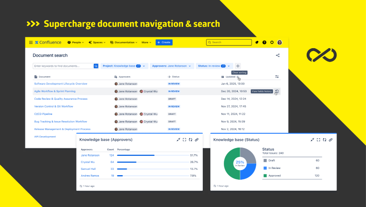Open the user profile avatar
The image size is (366, 207).
pos(279,42)
